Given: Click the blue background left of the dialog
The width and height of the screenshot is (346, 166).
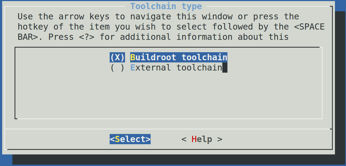Looking at the screenshot, I should [1, 81].
